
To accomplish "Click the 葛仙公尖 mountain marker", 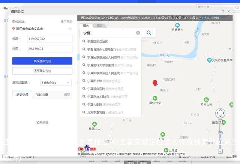I will coord(155,98).
